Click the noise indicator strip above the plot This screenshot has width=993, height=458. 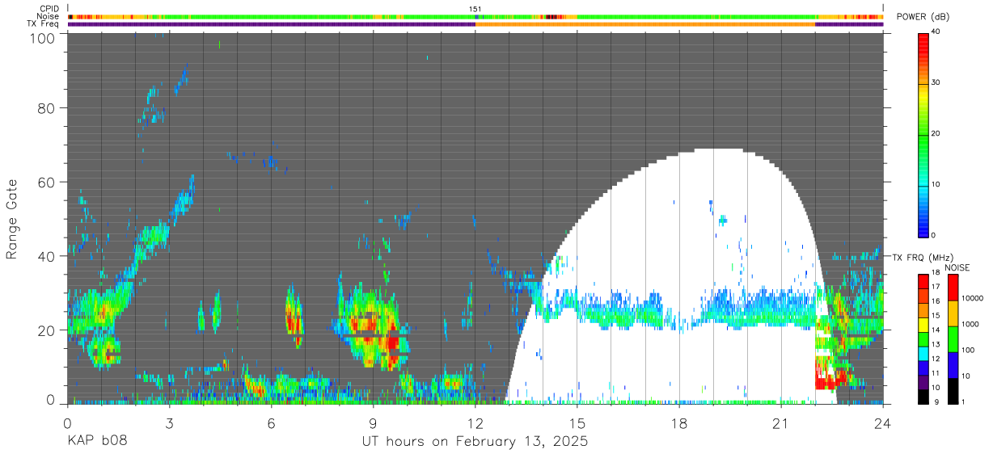[x=476, y=16]
